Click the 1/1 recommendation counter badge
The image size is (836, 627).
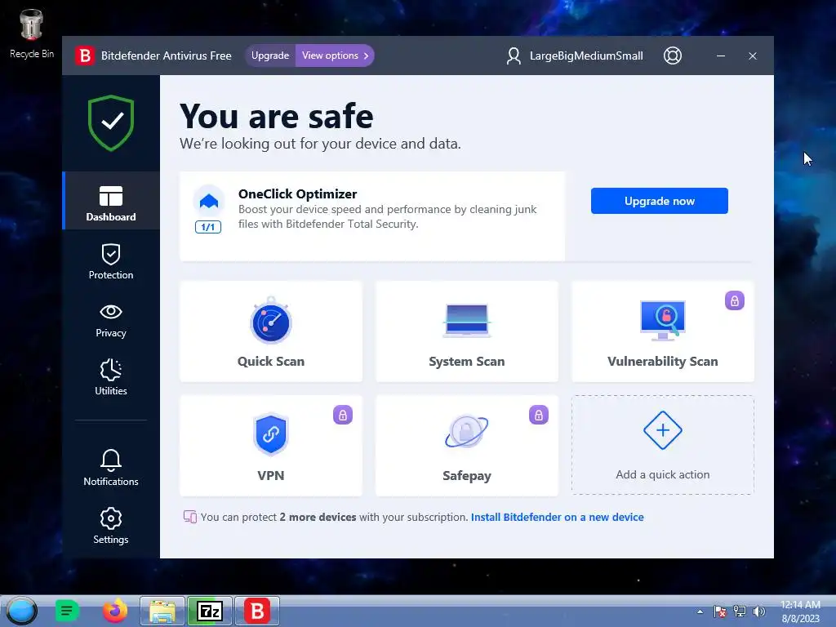click(x=208, y=227)
